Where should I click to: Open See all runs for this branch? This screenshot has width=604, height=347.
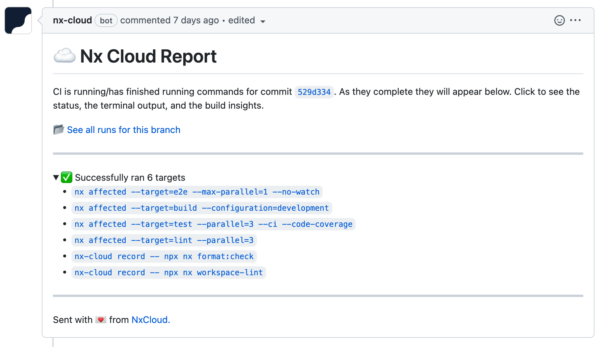point(124,129)
